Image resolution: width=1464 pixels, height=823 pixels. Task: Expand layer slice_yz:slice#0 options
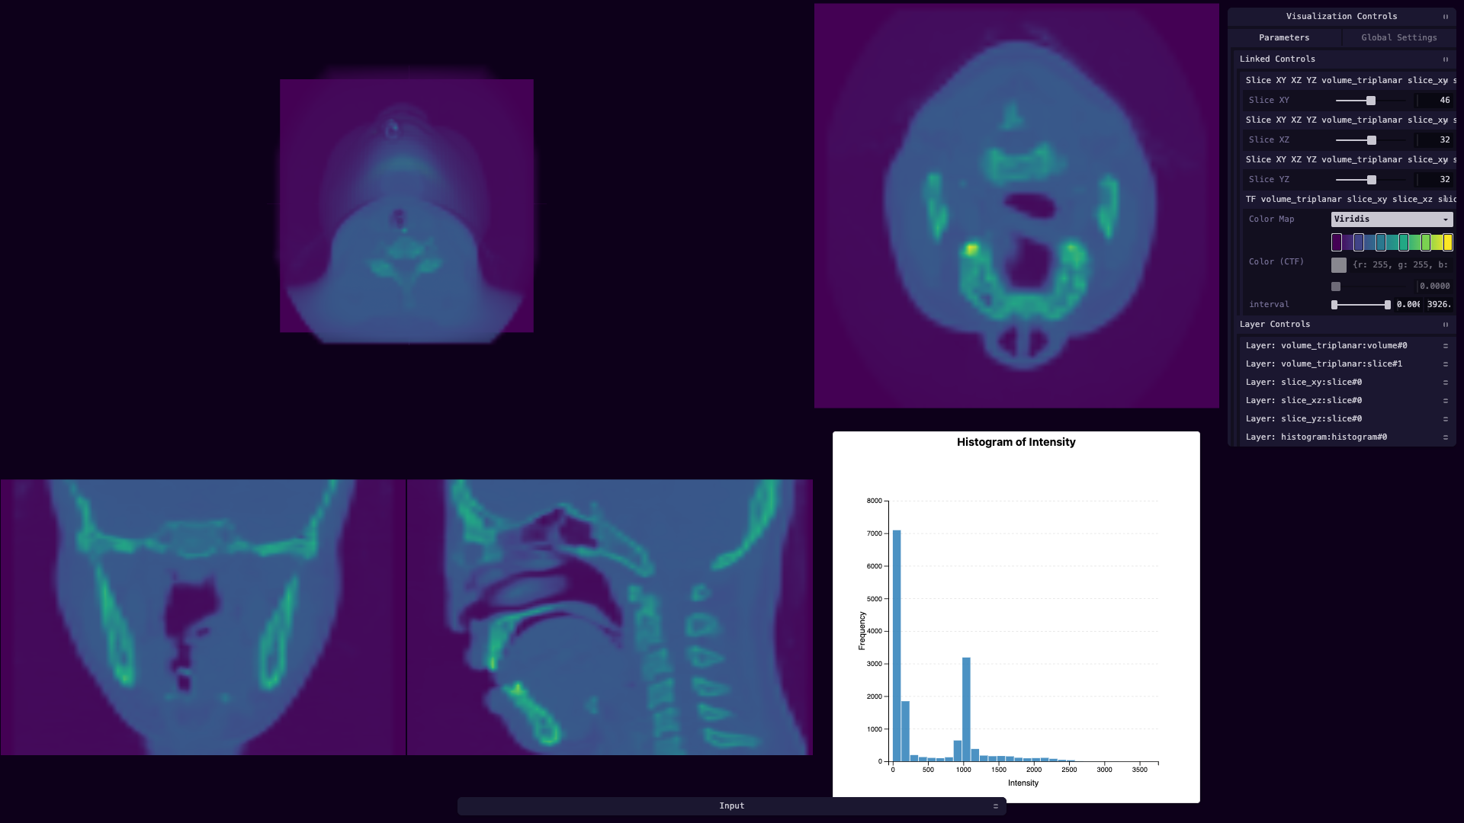pyautogui.click(x=1445, y=419)
